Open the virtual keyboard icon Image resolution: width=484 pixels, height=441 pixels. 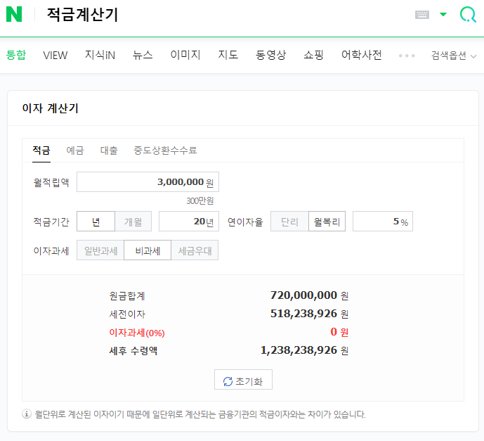coord(422,15)
